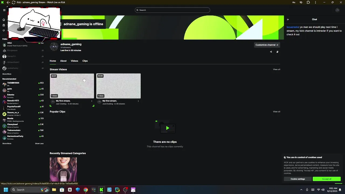
Task: Open DanasTV channel in followed list
Action: click(x=23, y=56)
